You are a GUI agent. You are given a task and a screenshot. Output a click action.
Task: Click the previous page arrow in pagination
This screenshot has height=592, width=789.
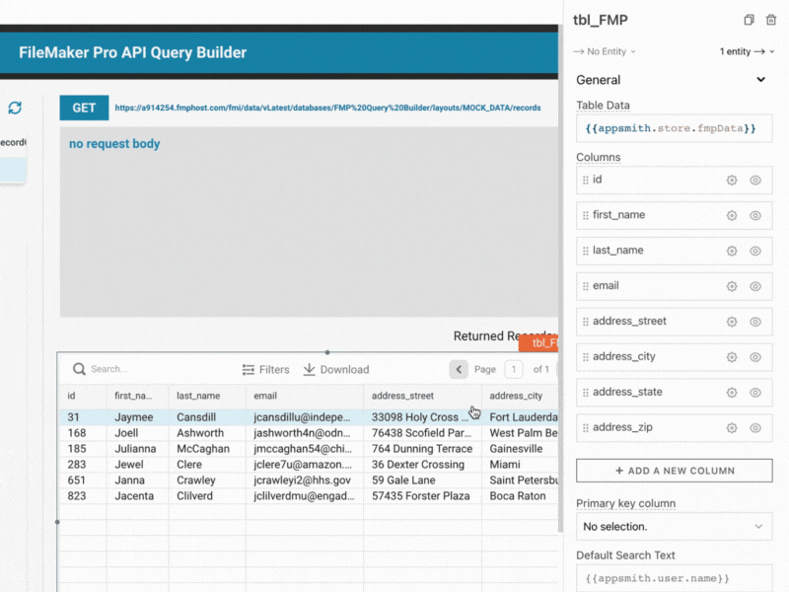[x=459, y=369]
